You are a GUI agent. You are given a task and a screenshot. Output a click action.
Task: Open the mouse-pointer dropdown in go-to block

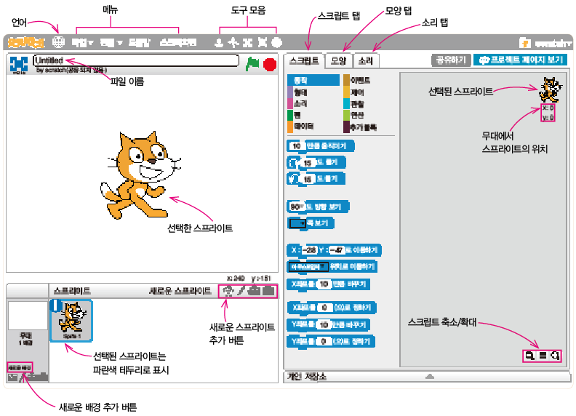coord(308,266)
